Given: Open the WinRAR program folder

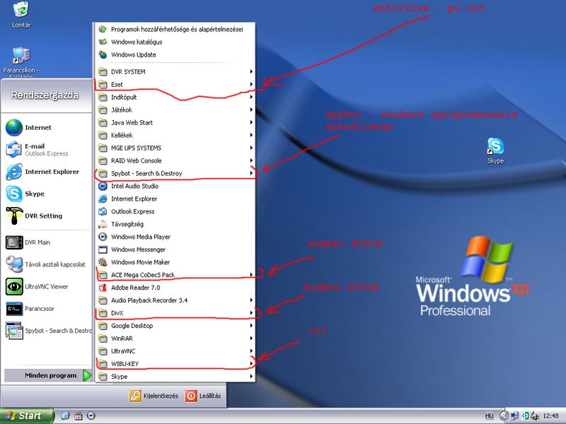Looking at the screenshot, I should click(175, 338).
